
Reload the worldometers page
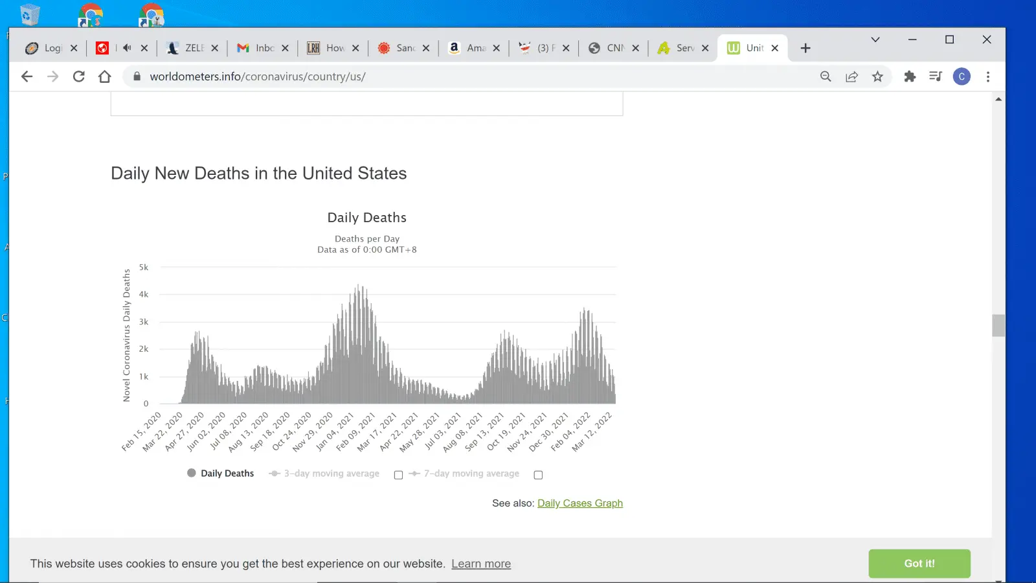pyautogui.click(x=79, y=76)
